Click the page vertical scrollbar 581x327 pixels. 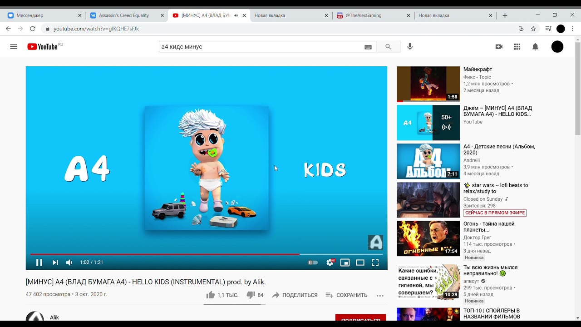pyautogui.click(x=577, y=89)
